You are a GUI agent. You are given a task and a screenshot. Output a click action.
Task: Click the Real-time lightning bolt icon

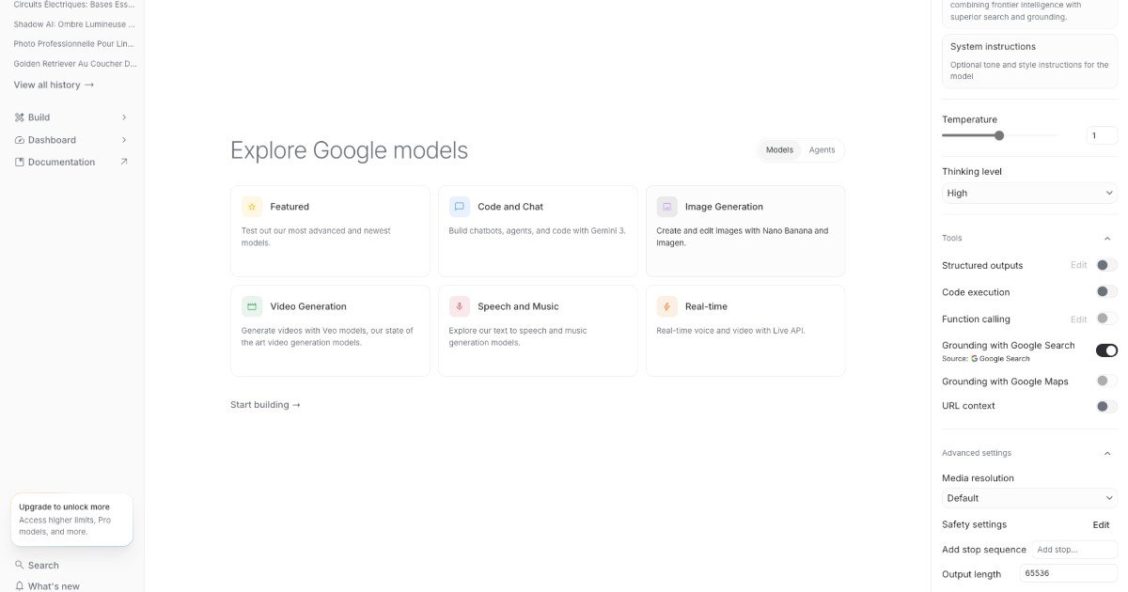(x=667, y=306)
